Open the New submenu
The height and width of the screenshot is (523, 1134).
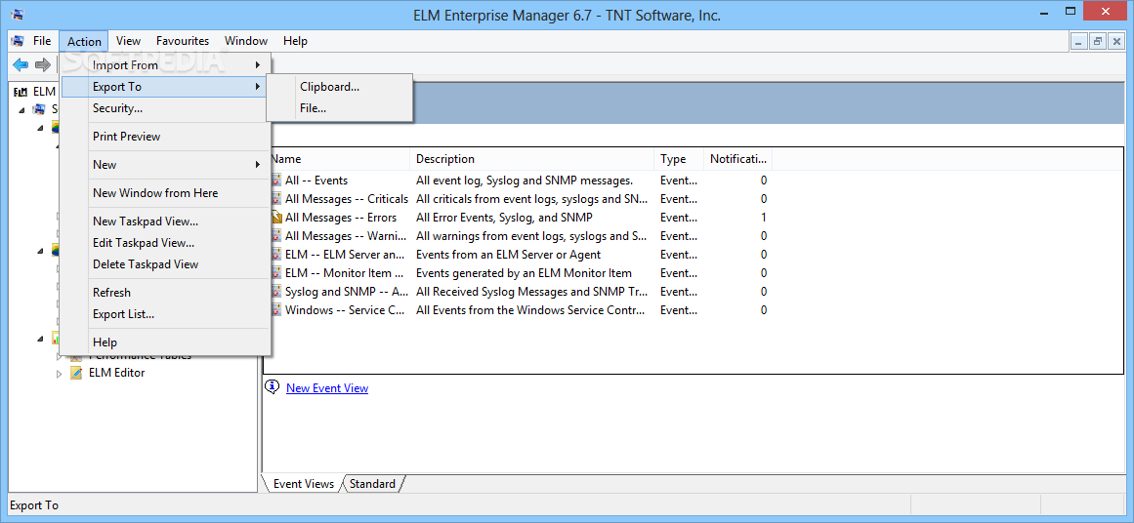(166, 165)
